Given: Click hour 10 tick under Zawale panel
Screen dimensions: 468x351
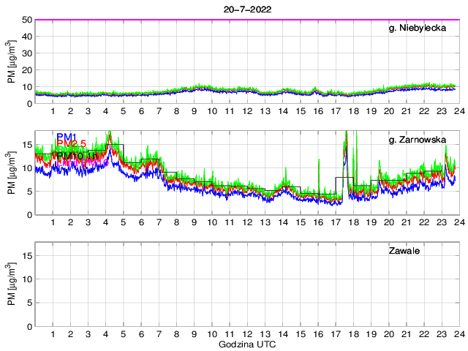Looking at the screenshot, I should click(212, 334).
